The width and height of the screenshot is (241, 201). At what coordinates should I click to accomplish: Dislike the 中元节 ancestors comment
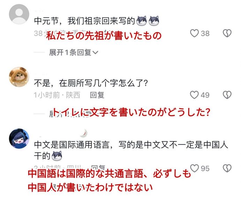(227, 33)
